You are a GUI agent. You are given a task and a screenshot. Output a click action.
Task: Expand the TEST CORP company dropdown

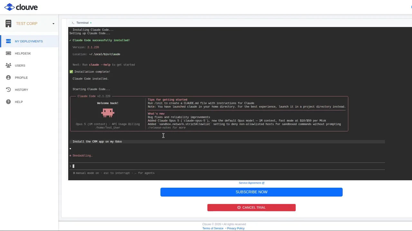click(53, 24)
